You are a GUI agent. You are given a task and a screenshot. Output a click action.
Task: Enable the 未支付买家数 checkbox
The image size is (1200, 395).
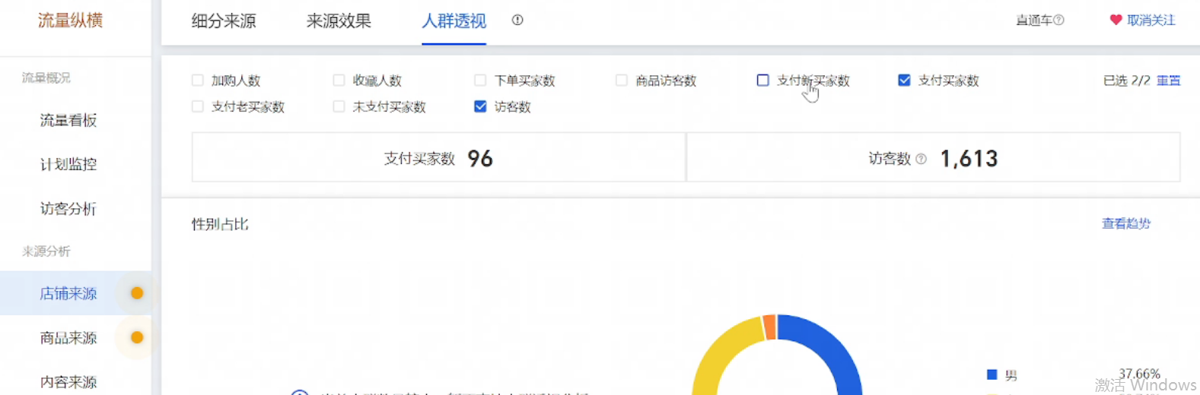339,106
